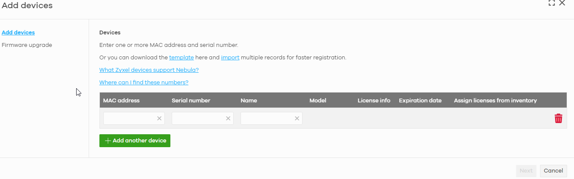574x179 pixels.
Task: Clear the Name field
Action: click(297, 118)
